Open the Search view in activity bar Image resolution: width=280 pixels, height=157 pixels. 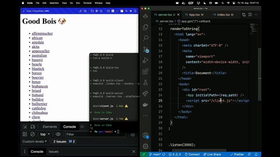pyautogui.click(x=146, y=38)
